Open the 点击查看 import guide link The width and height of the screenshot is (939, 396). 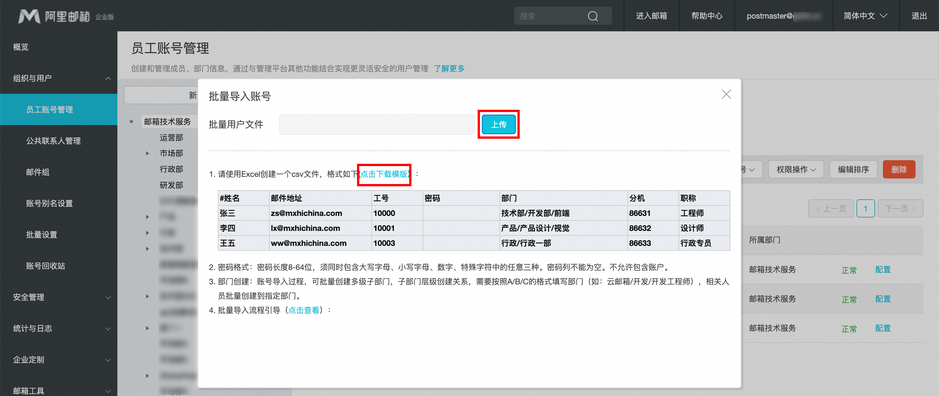(304, 310)
